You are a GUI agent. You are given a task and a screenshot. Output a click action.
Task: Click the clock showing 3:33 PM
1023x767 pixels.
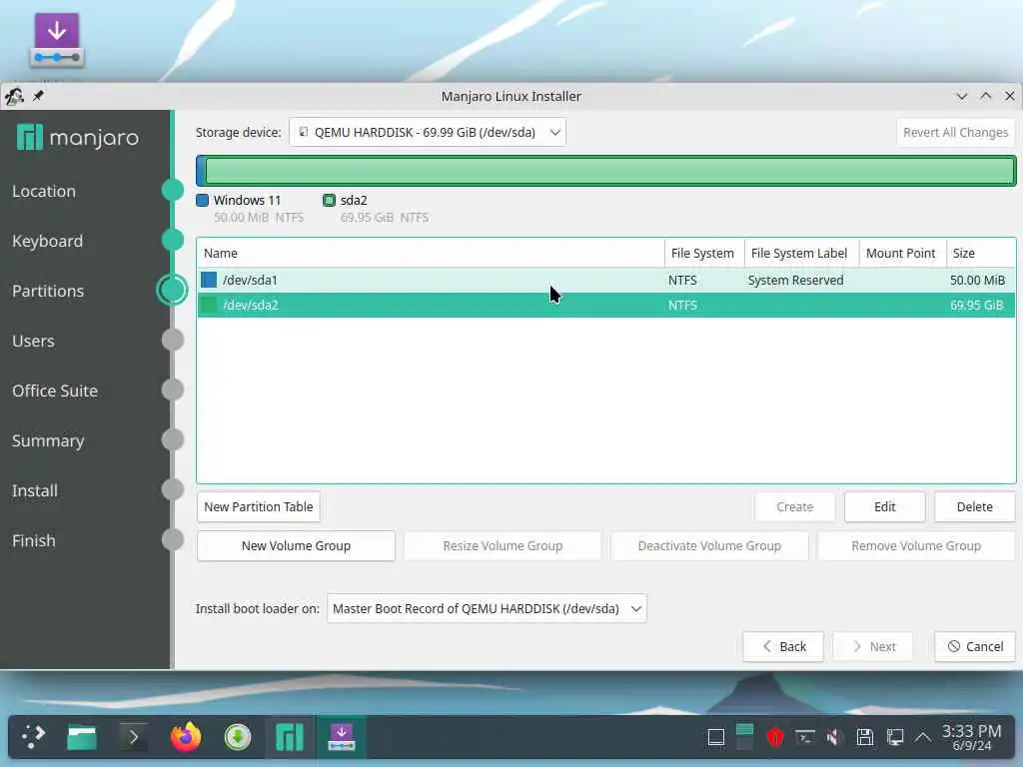click(971, 737)
